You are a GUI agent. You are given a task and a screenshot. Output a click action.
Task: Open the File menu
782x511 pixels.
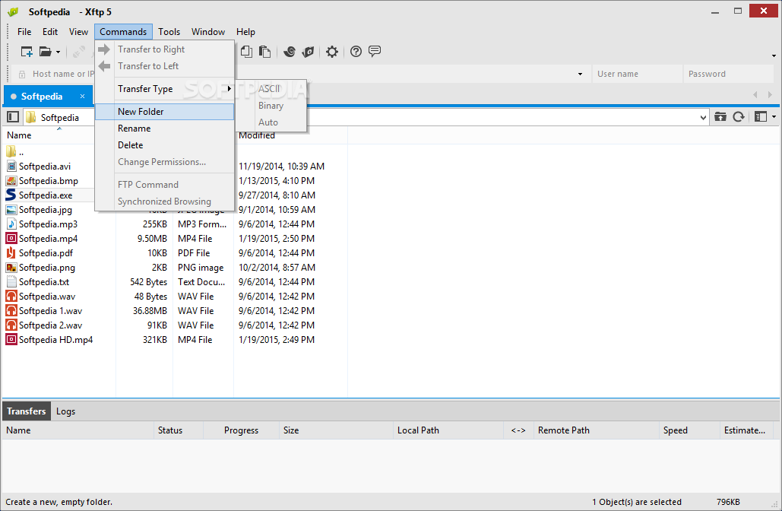tap(24, 31)
